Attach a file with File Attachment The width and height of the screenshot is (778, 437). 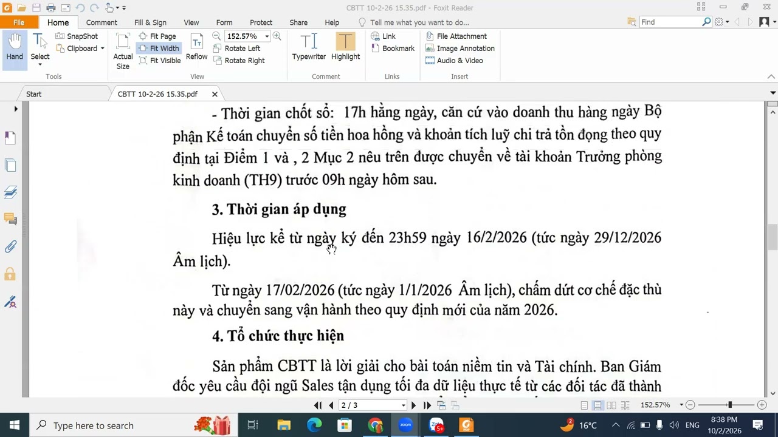pos(456,36)
